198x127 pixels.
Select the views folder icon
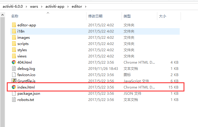click(14, 56)
